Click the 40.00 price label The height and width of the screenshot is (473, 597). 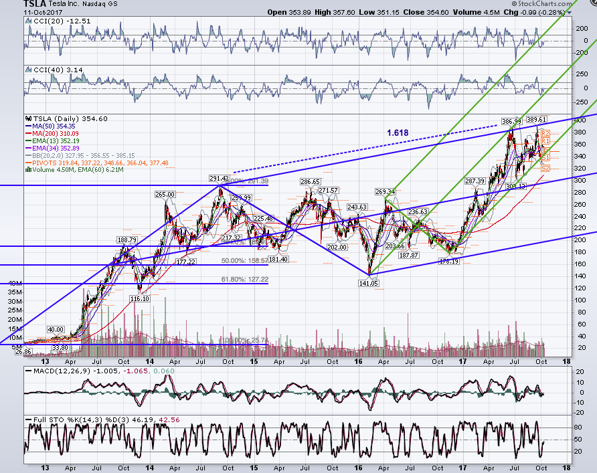pyautogui.click(x=56, y=330)
